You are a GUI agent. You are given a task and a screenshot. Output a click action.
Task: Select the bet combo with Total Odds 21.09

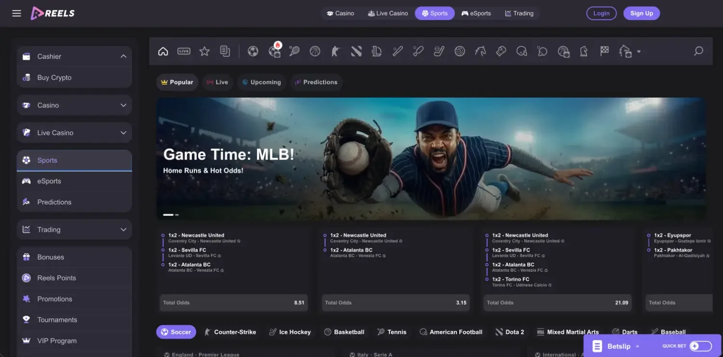(557, 270)
